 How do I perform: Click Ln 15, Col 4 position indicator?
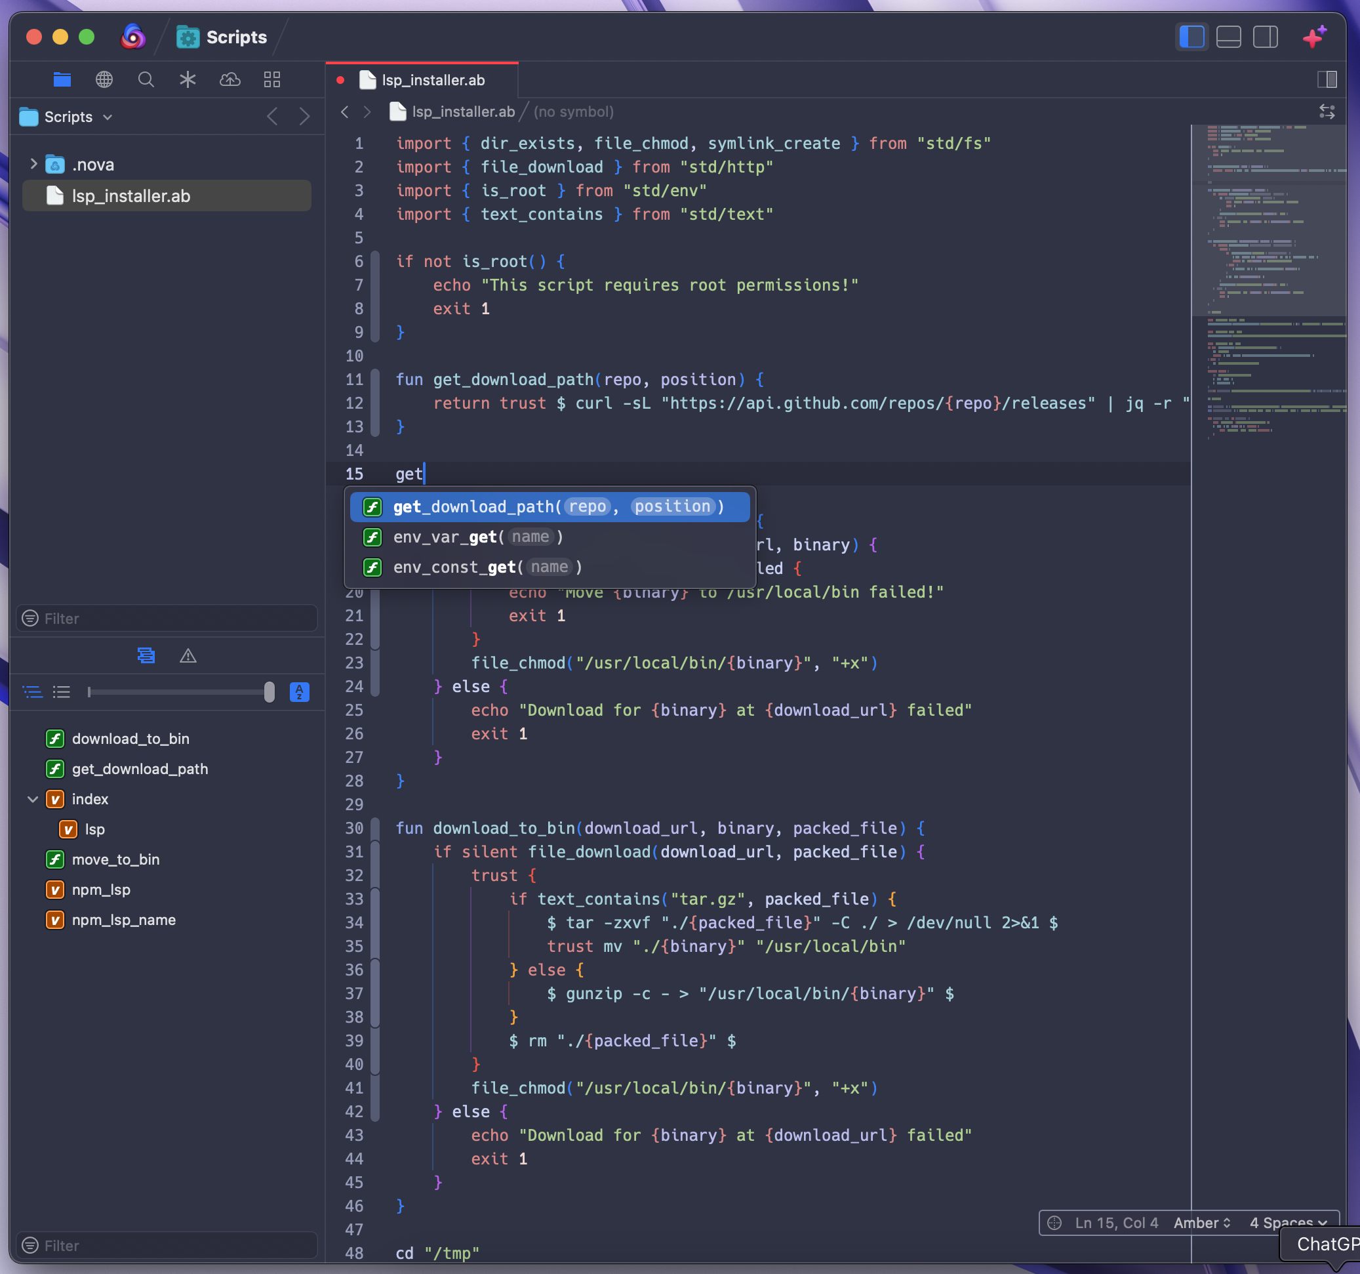(1117, 1223)
